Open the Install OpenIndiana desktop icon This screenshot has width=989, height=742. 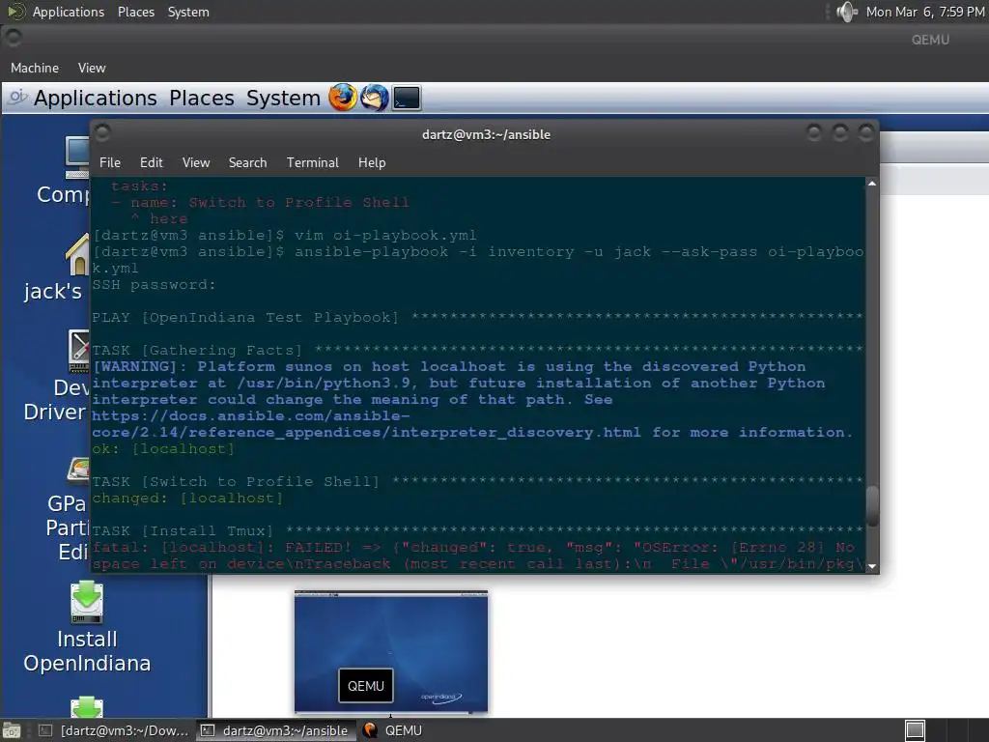[87, 628]
